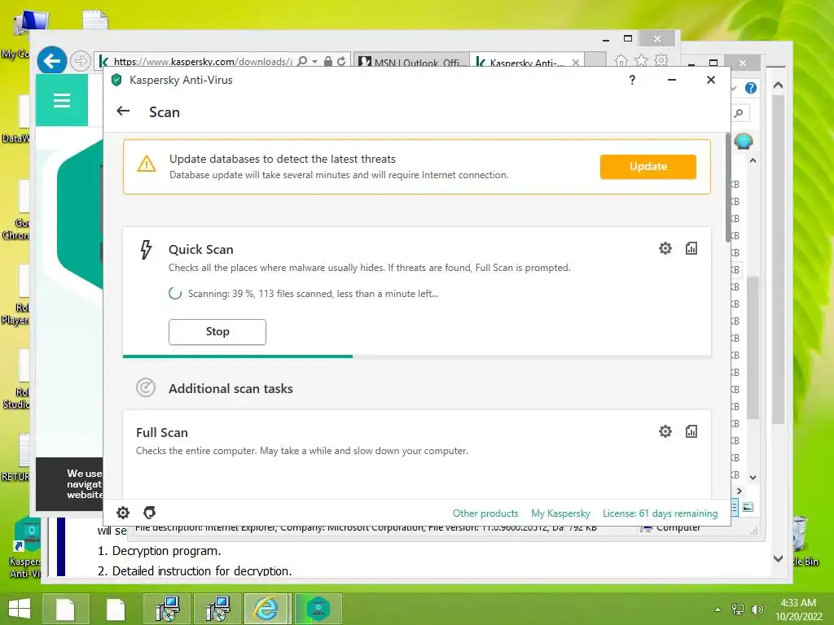Open My Kaspersky link
The height and width of the screenshot is (625, 834).
pos(560,514)
